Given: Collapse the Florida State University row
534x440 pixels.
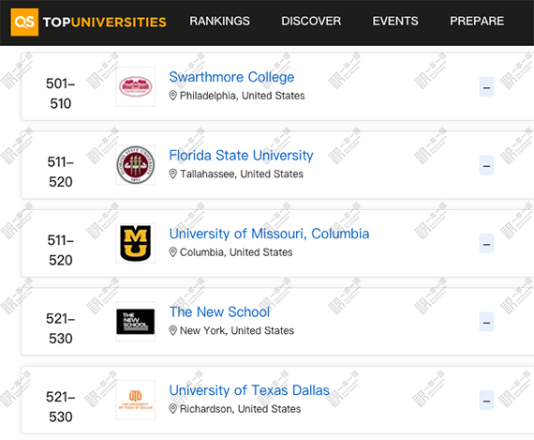Looking at the screenshot, I should click(486, 165).
